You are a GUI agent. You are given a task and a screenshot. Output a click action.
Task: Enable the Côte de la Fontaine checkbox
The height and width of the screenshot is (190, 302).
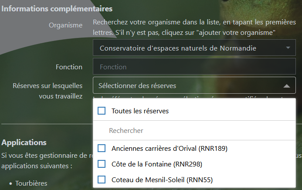pos(102,164)
